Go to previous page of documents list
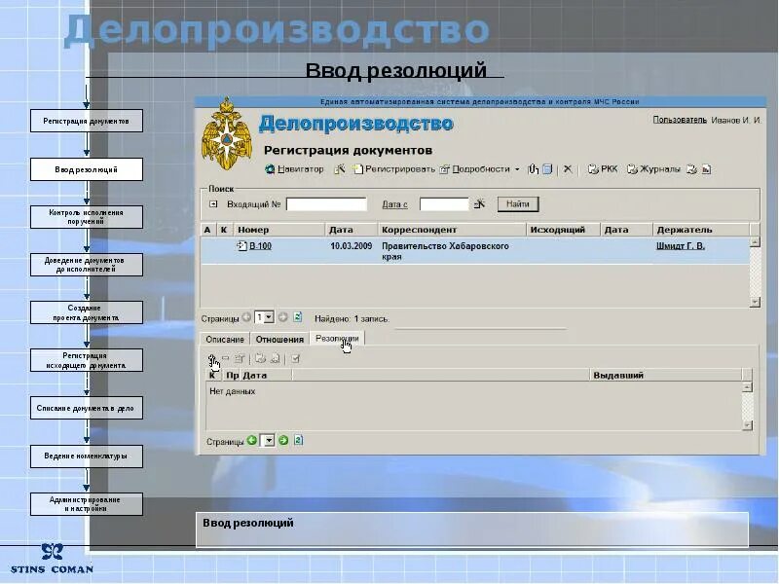Viewport: 779px width, 584px height. (246, 317)
